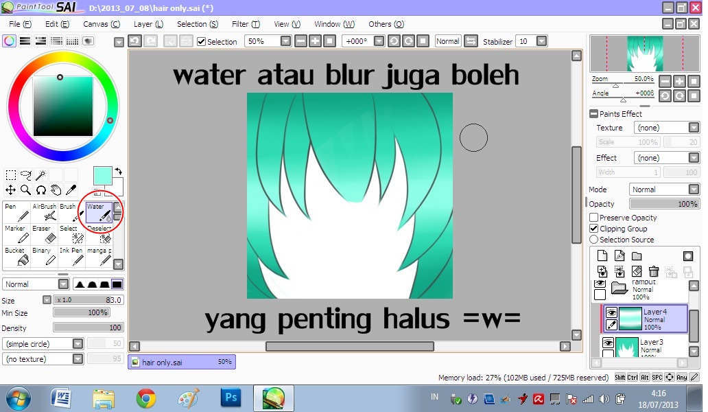This screenshot has height=412, width=708.
Task: Create a new normal layer
Action: coord(602,256)
